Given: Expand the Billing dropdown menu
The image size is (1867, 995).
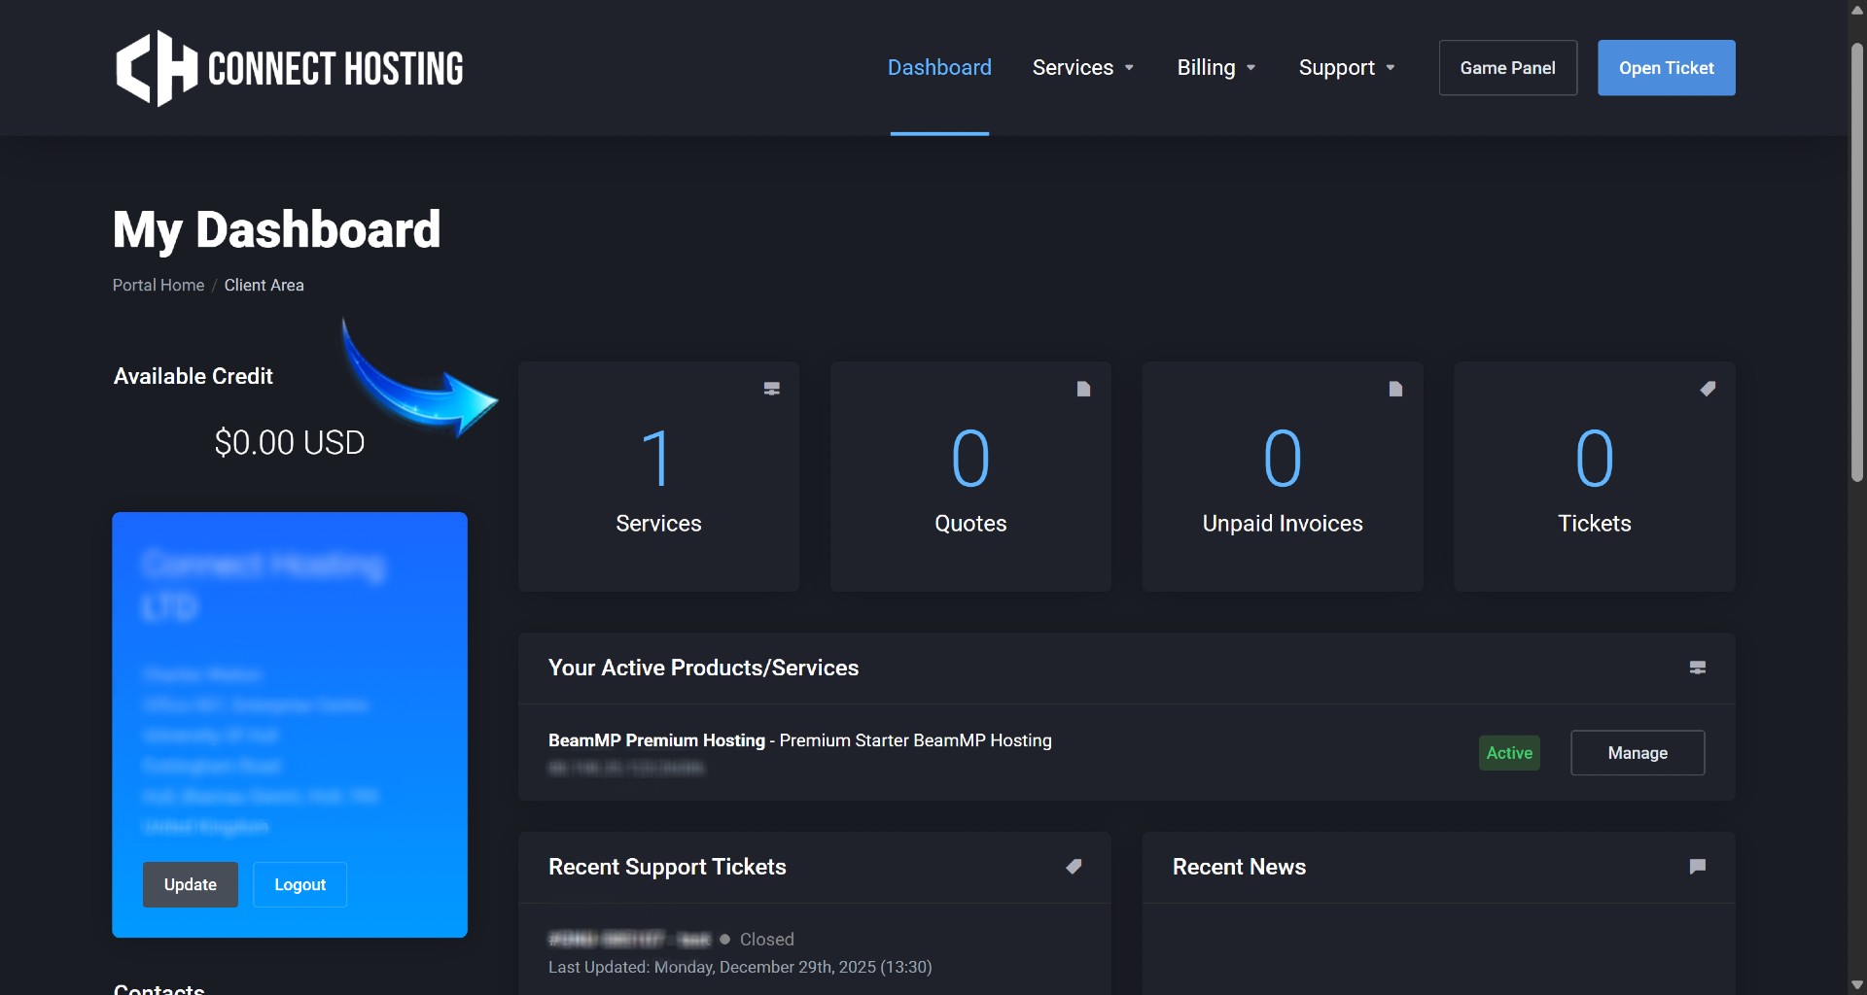Looking at the screenshot, I should tap(1215, 68).
